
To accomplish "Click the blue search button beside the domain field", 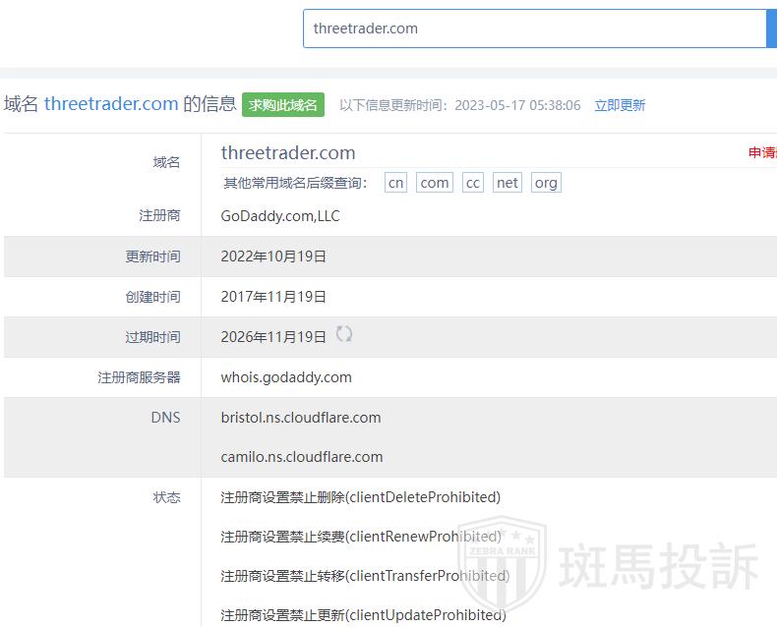I will (771, 28).
